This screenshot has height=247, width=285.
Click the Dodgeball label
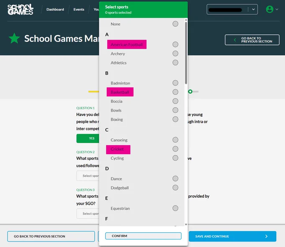coord(119,188)
